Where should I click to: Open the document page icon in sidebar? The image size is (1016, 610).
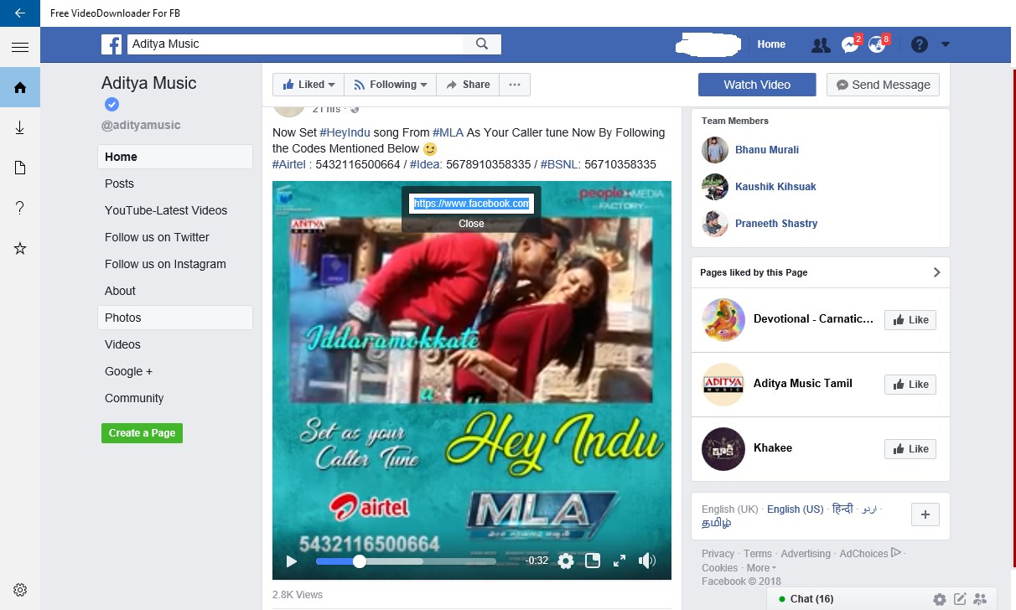20,168
